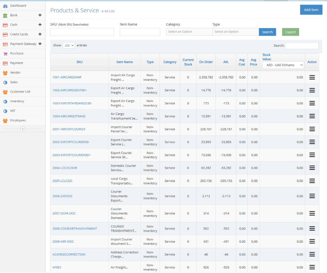Click the Employees people icon

(5, 120)
